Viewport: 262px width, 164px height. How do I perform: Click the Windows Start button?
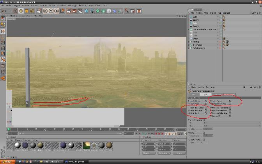[x=7, y=162]
